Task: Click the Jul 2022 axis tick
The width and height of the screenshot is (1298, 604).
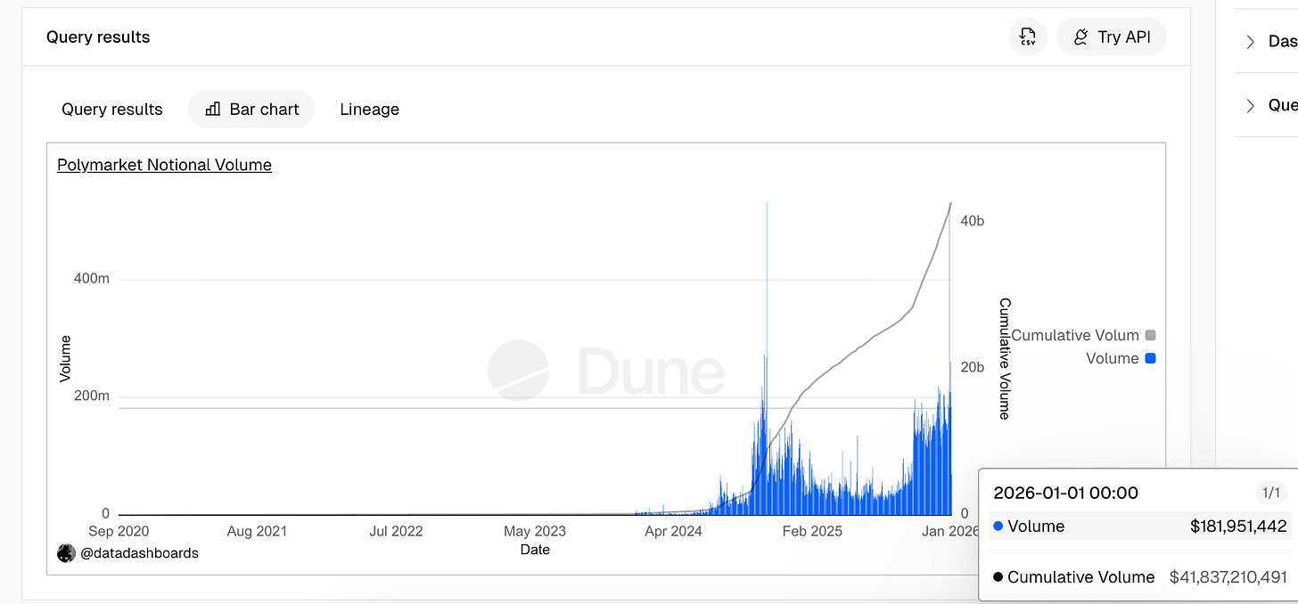Action: 396,531
